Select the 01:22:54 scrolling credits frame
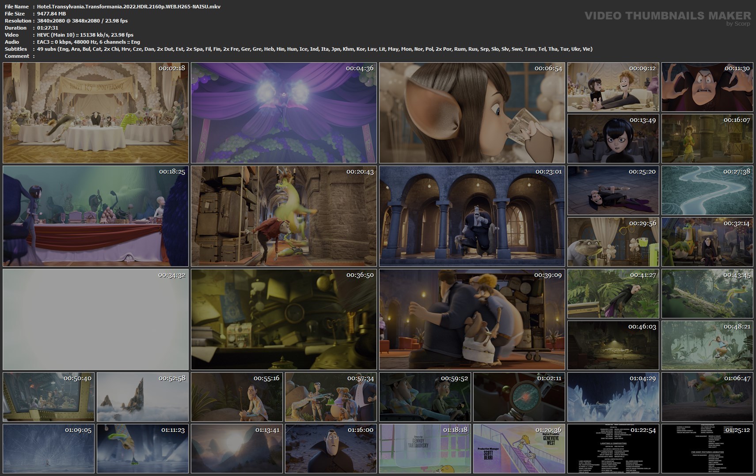Screen dimensions: 756x476 click(613, 449)
